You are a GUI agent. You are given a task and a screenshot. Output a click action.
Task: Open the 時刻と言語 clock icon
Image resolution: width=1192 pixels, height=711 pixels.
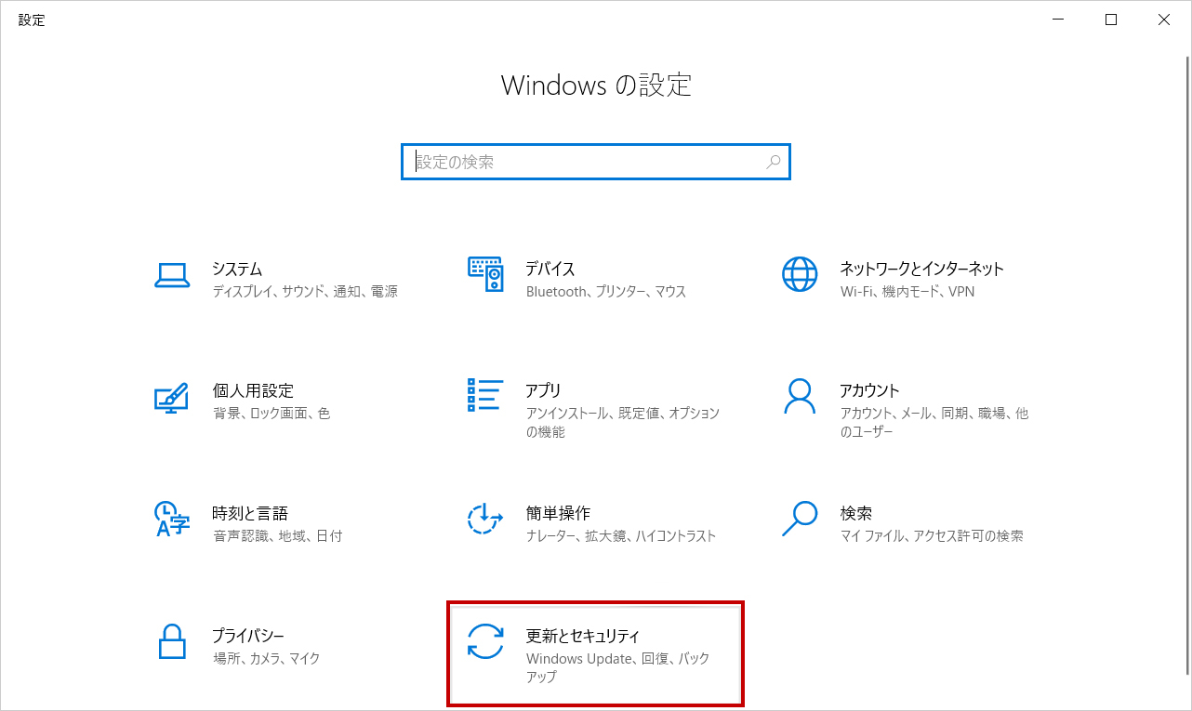pos(172,519)
